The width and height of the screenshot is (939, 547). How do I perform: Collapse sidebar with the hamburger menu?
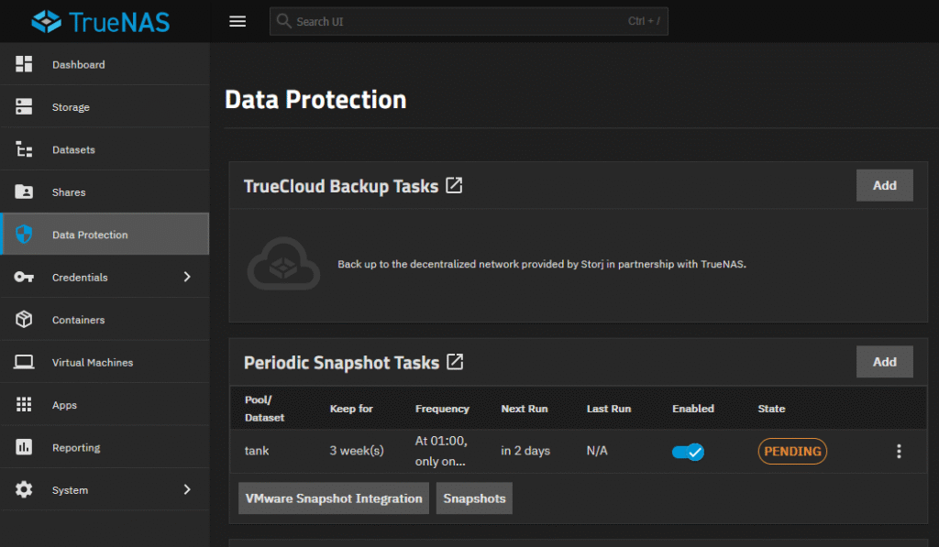tap(238, 22)
